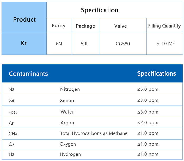Select the CG580 valve cell
This screenshot has width=184, height=161.
pos(122,44)
